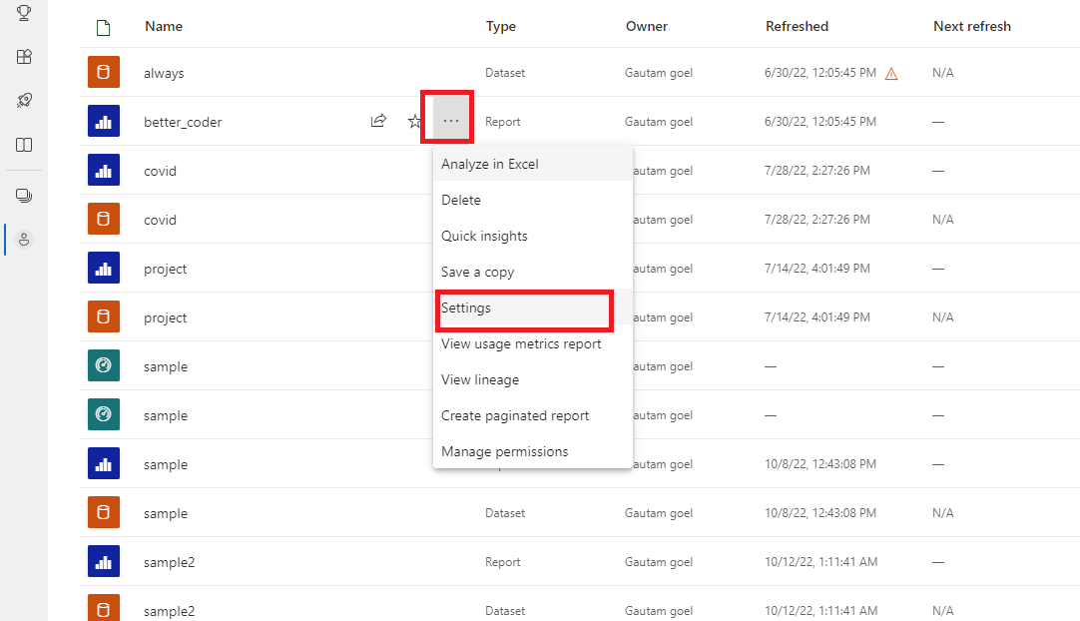
Task: Click the refresh warning triangle on always dataset
Action: [x=891, y=73]
